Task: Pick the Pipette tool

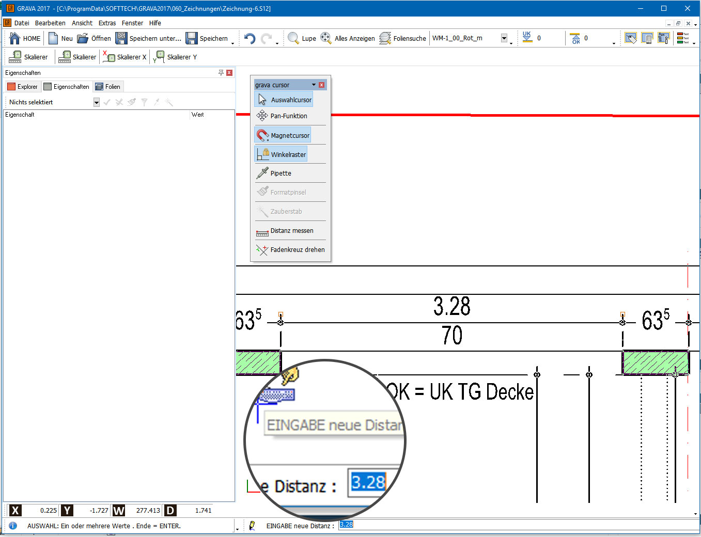Action: point(274,173)
